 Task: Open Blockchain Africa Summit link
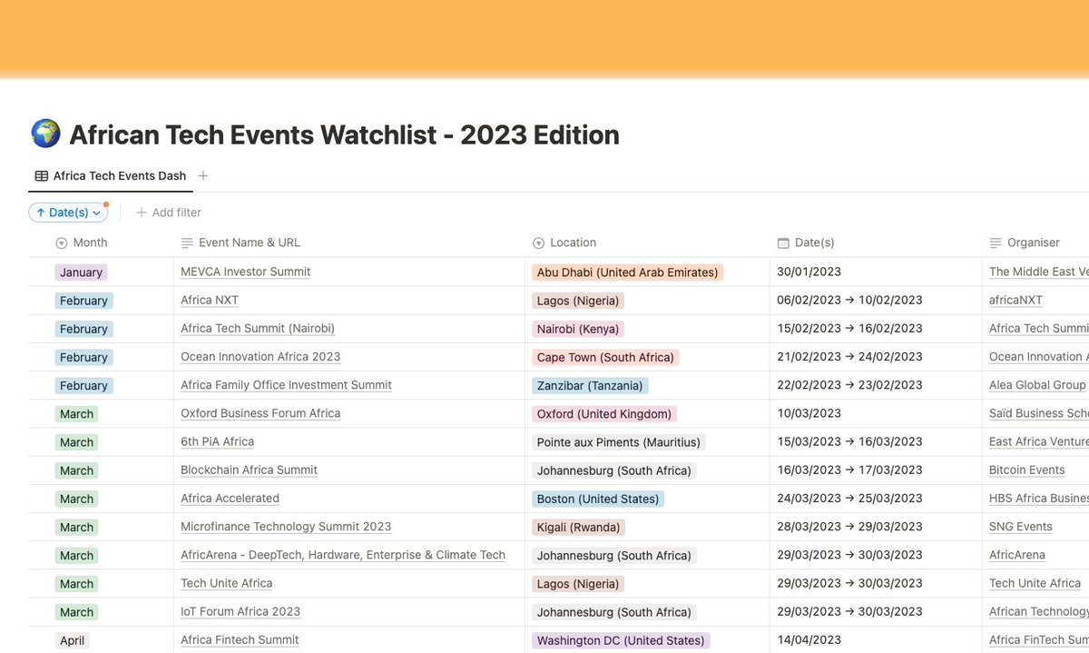[x=249, y=470]
